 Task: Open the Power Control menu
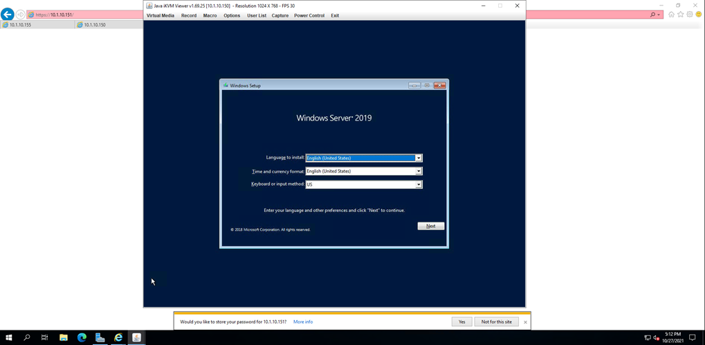(x=309, y=15)
